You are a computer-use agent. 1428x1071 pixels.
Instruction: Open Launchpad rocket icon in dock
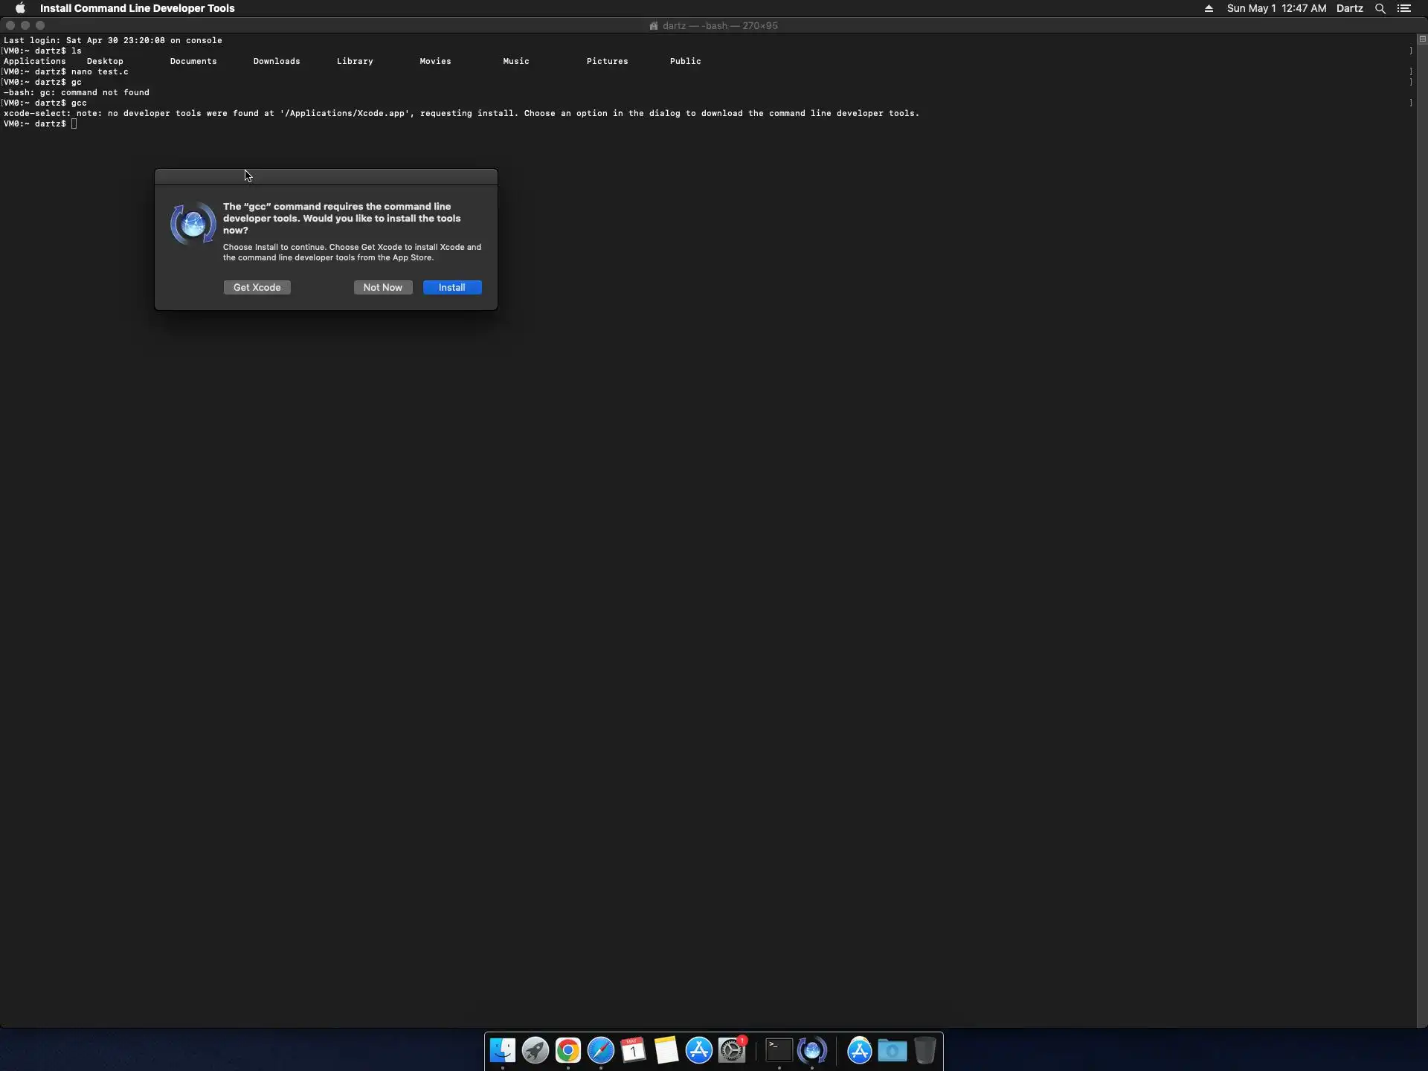[x=535, y=1050]
